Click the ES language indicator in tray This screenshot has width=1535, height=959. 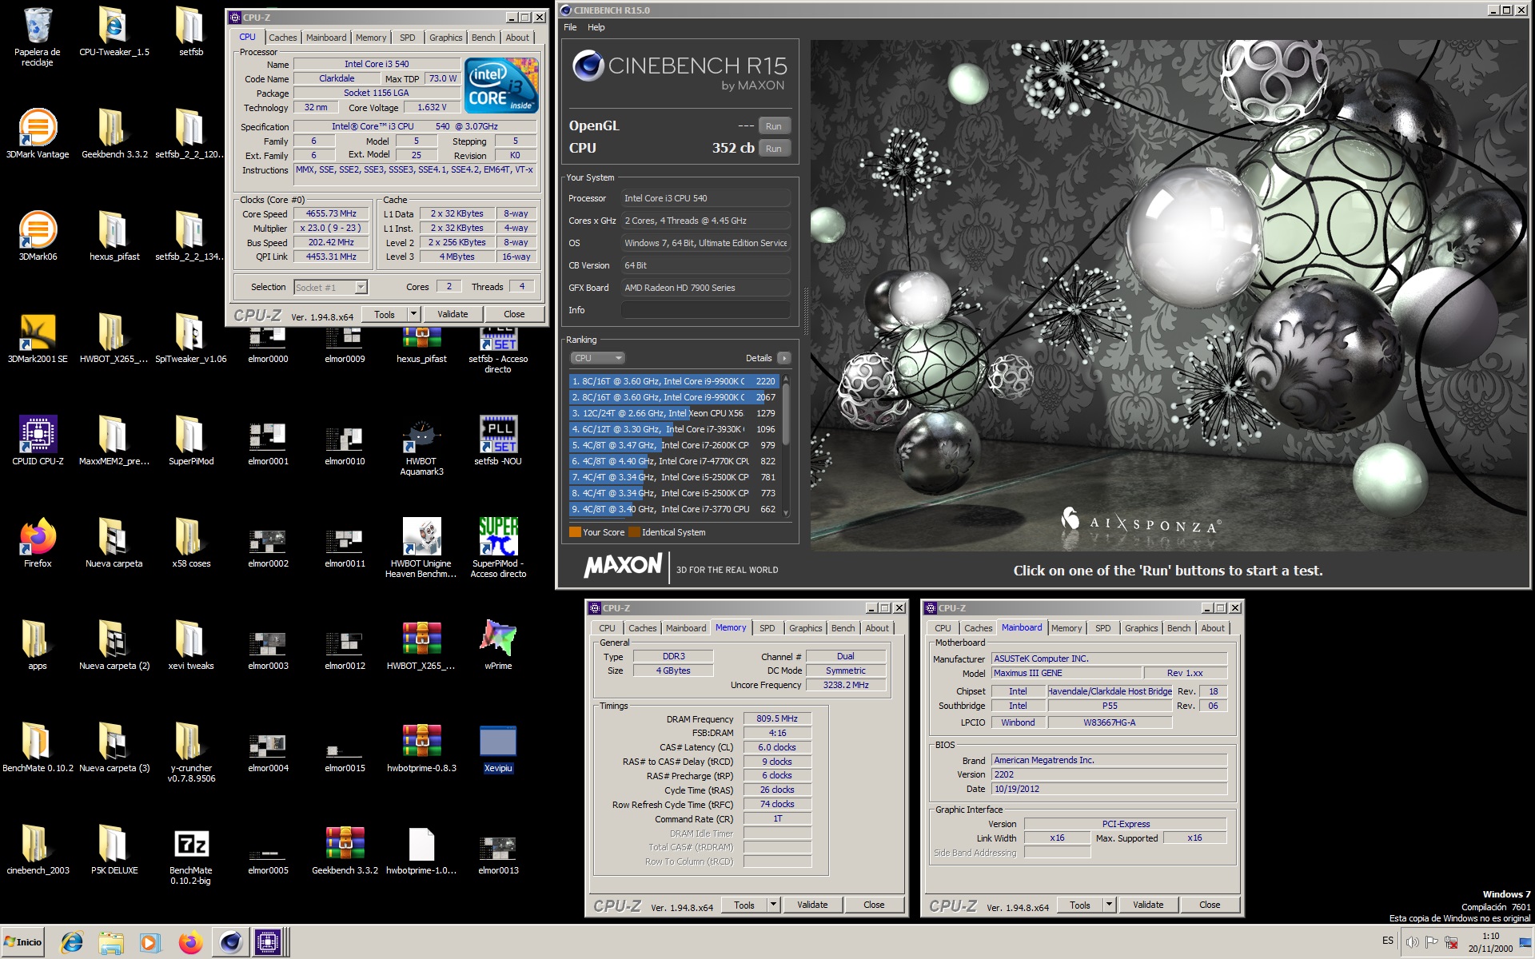[1387, 941]
